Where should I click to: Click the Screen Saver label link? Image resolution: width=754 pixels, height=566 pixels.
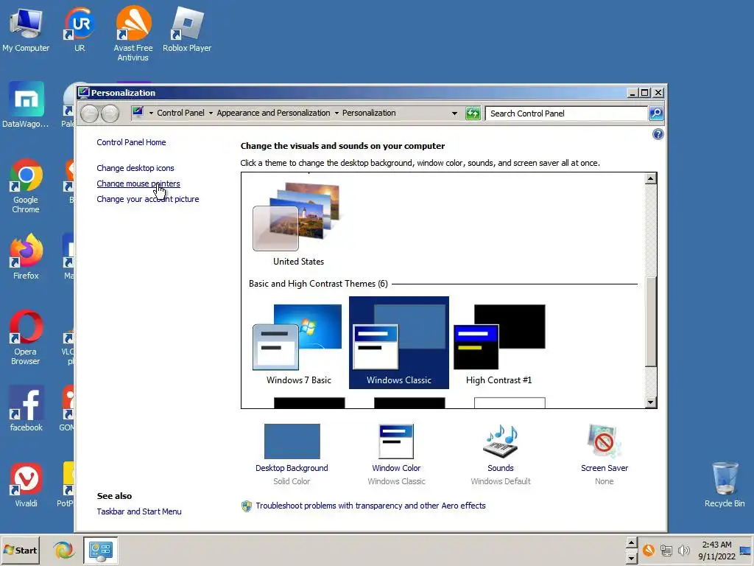(605, 468)
